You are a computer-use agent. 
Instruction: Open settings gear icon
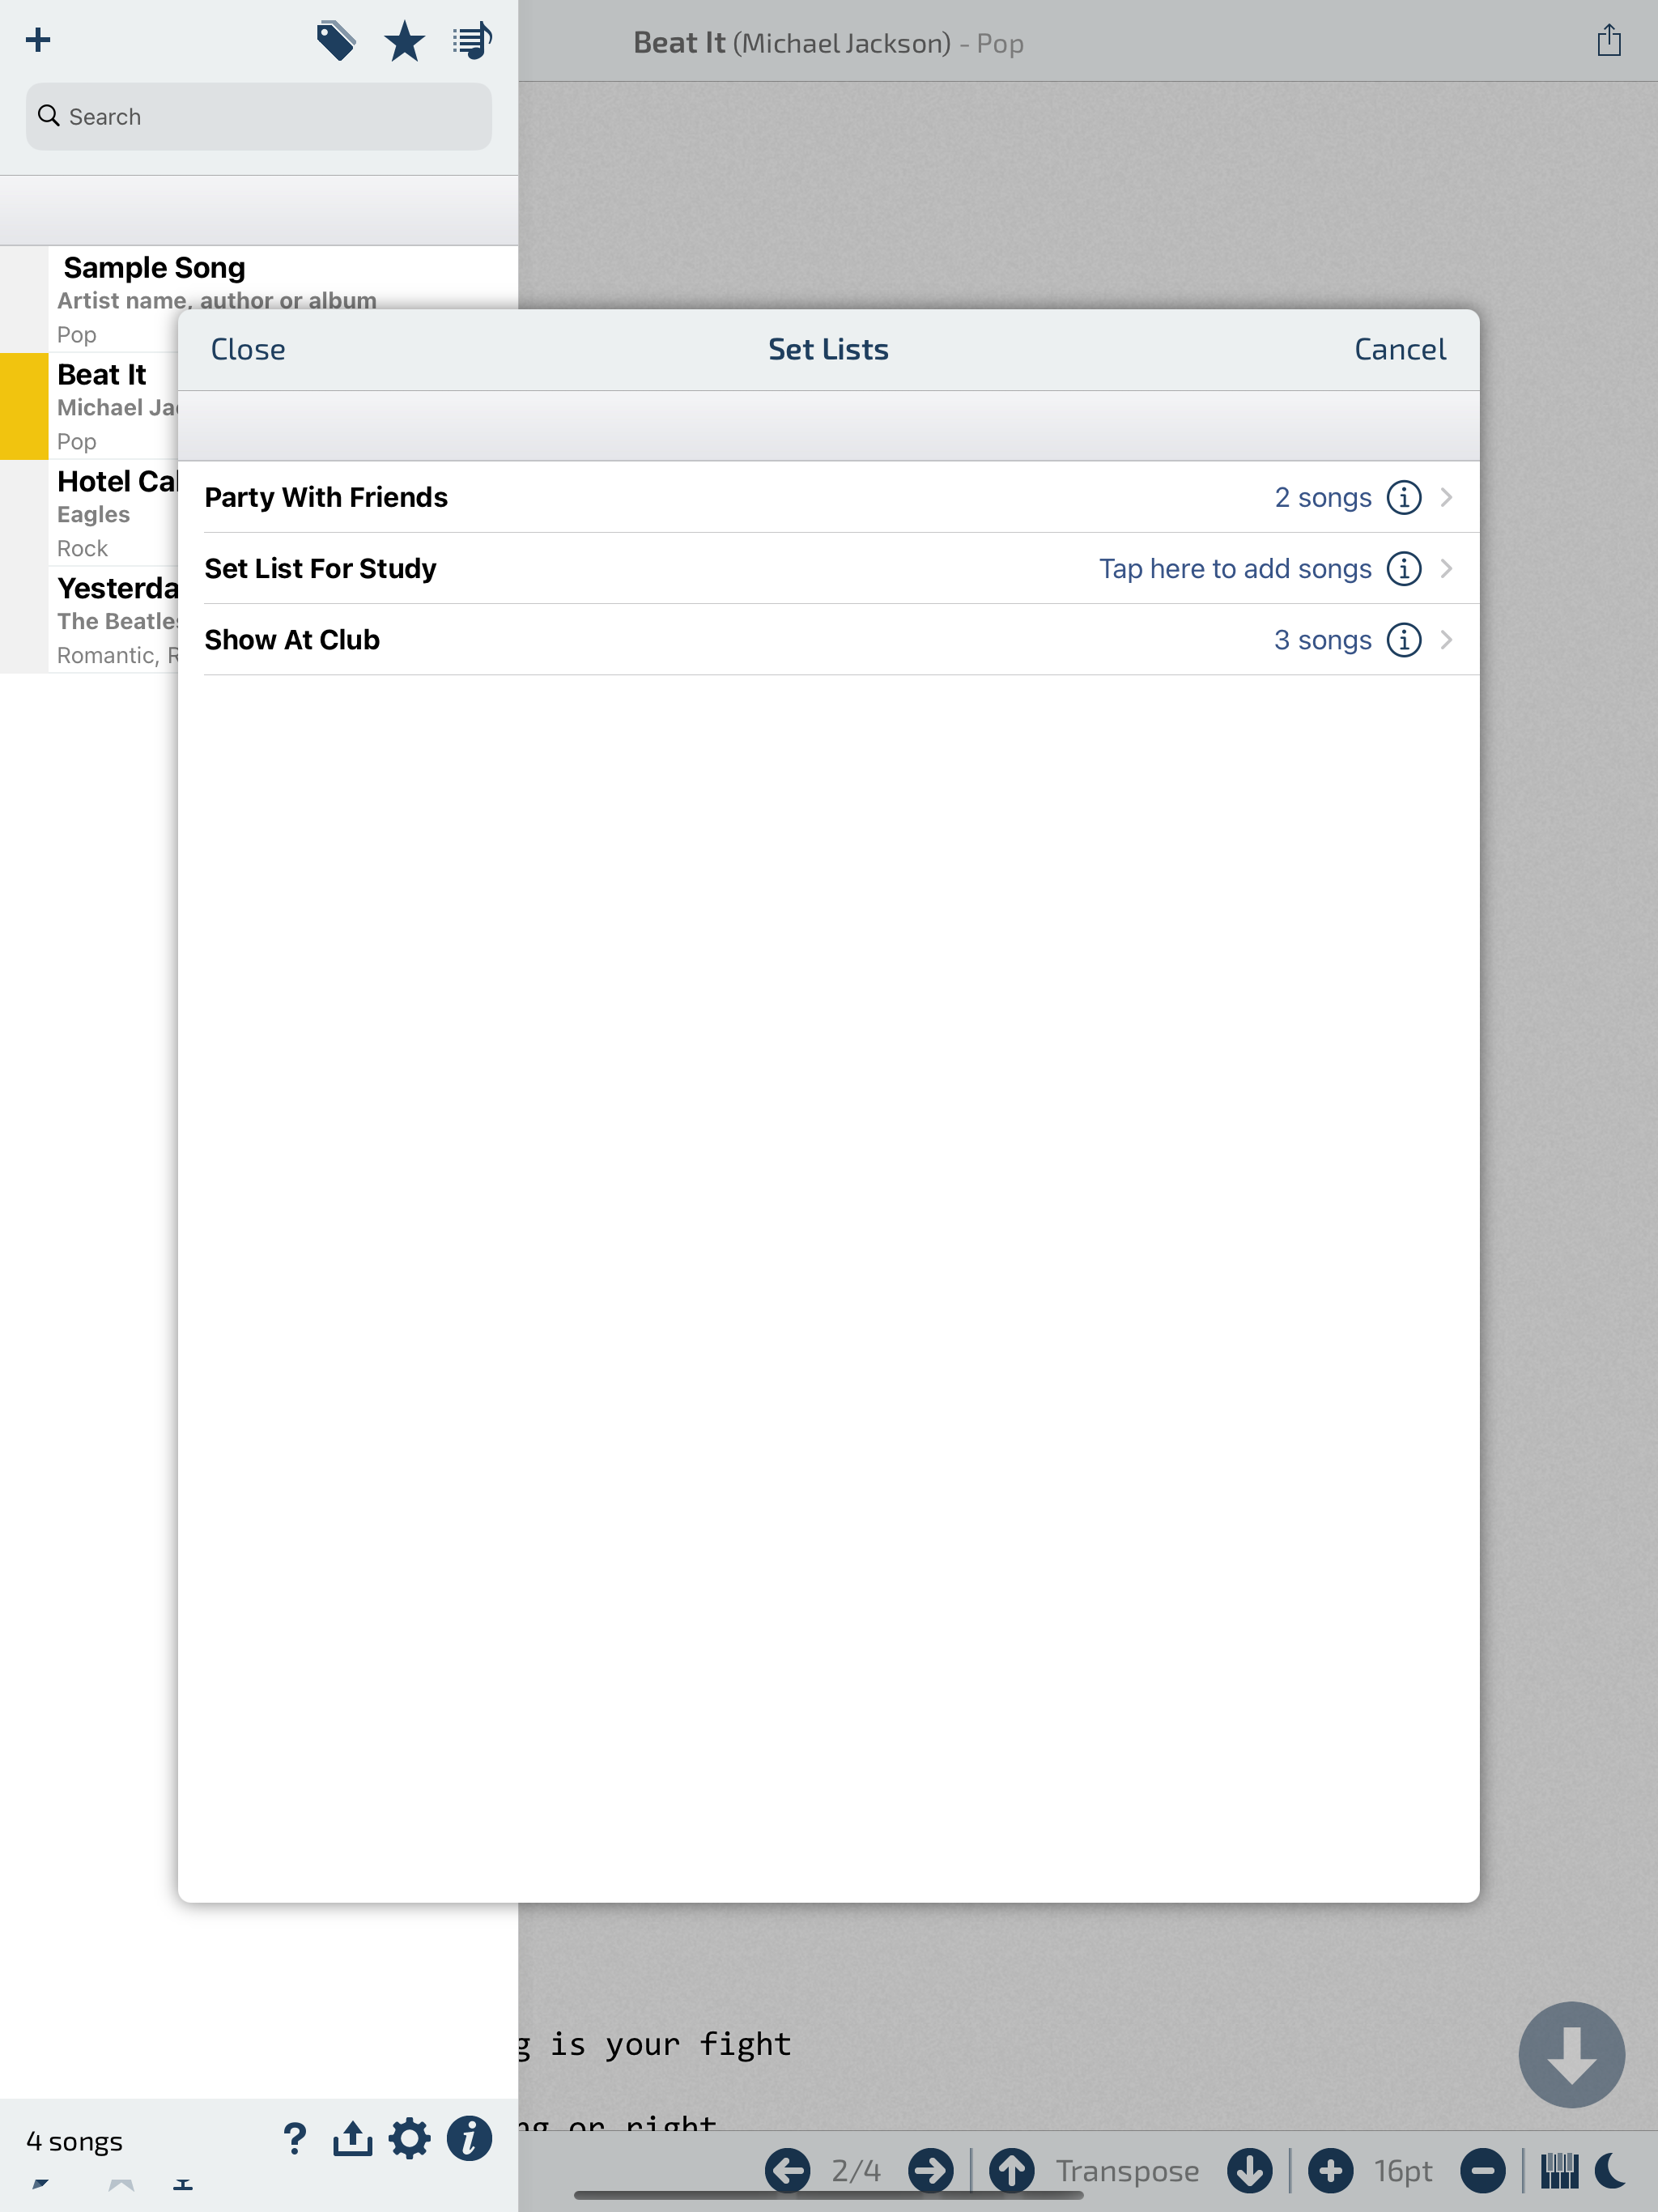click(409, 2139)
